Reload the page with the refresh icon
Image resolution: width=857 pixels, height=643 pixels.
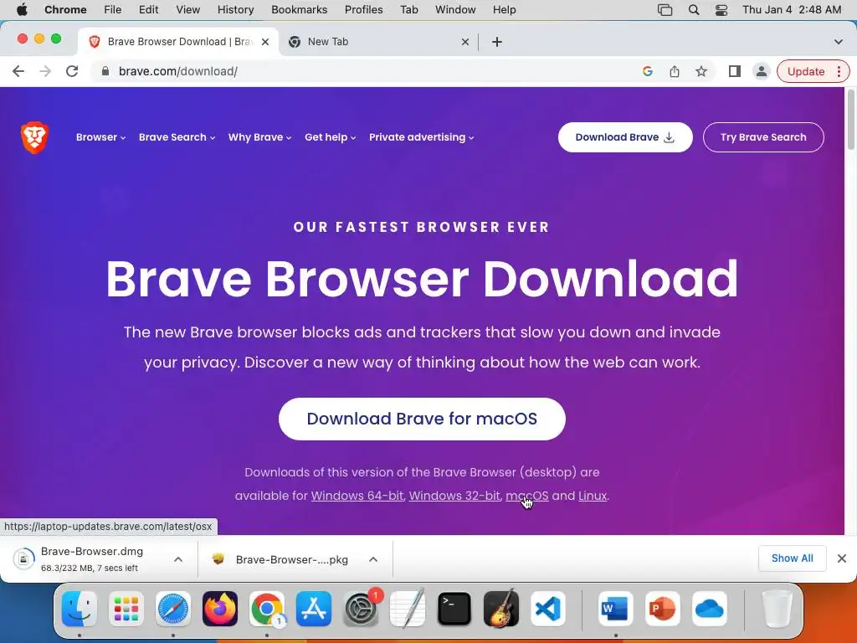[72, 71]
